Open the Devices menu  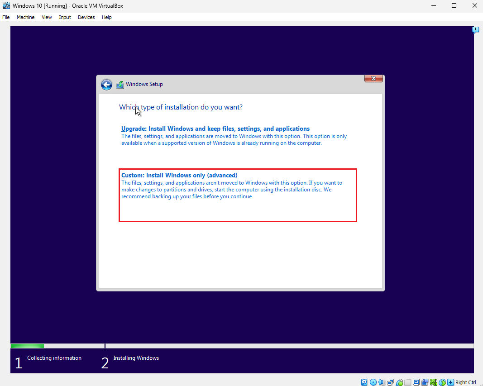86,17
